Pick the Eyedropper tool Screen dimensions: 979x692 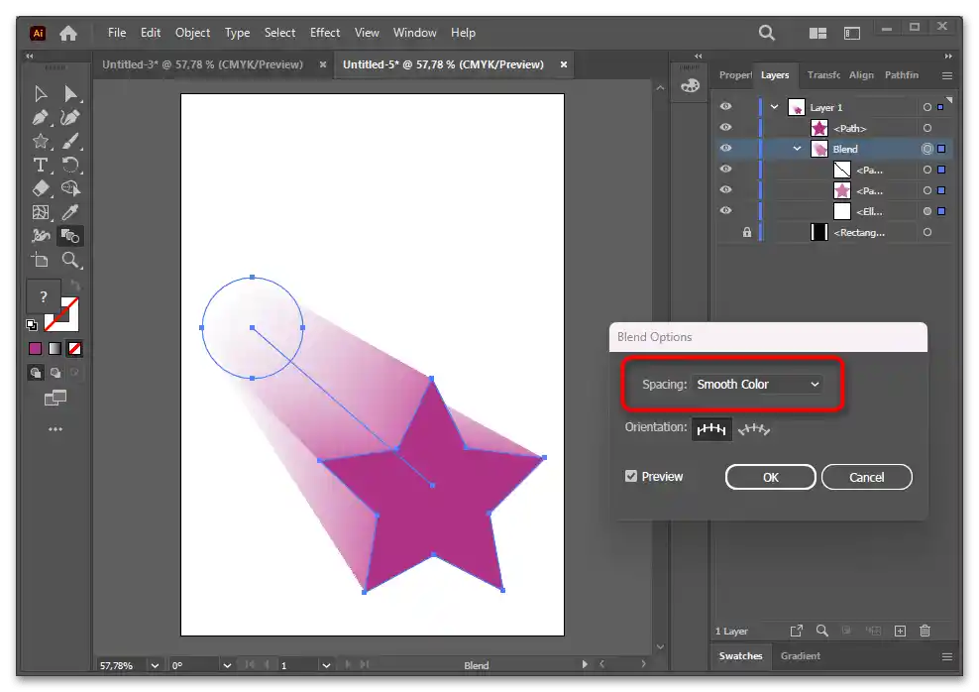click(70, 212)
